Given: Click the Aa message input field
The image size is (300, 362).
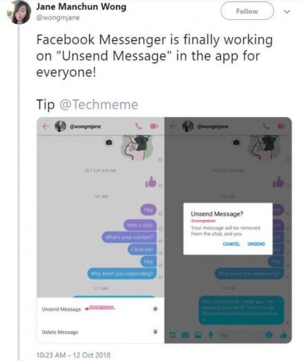Looking at the screenshot, I should coord(240,335).
